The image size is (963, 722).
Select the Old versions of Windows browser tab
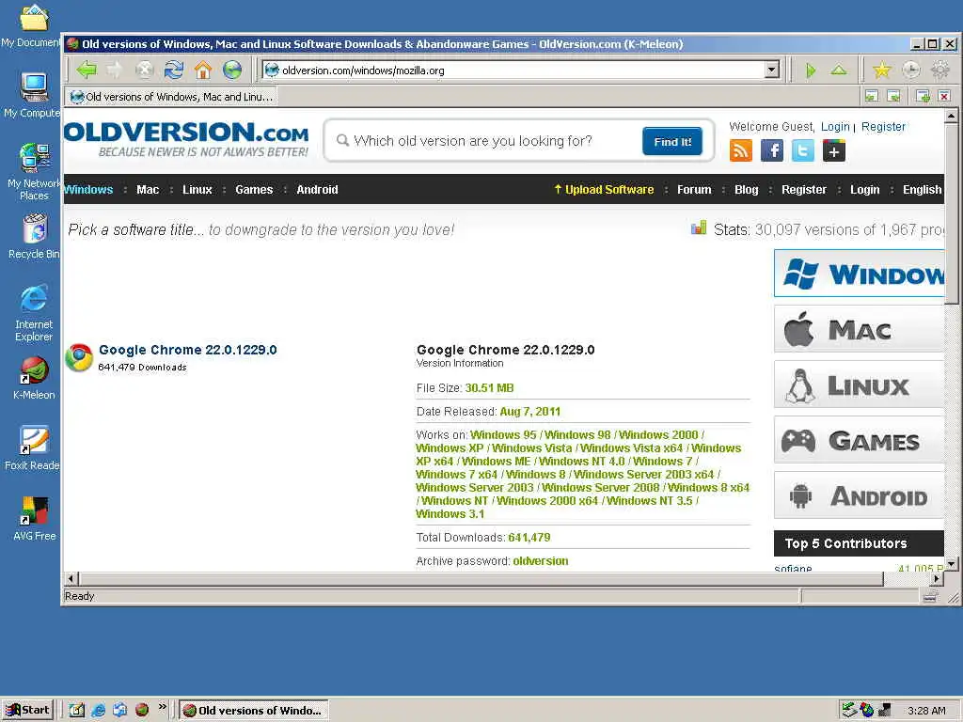pos(171,97)
